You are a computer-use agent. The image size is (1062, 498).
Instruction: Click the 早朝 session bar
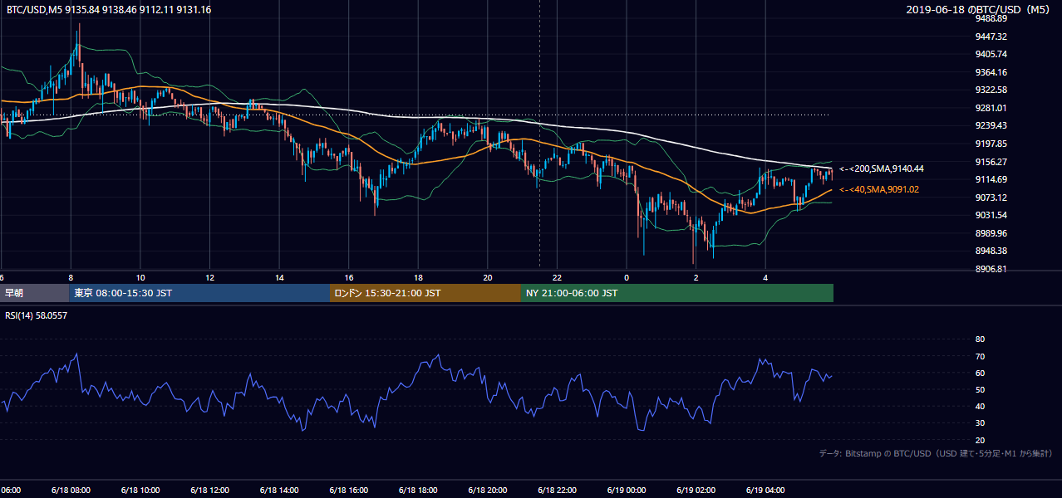[34, 293]
